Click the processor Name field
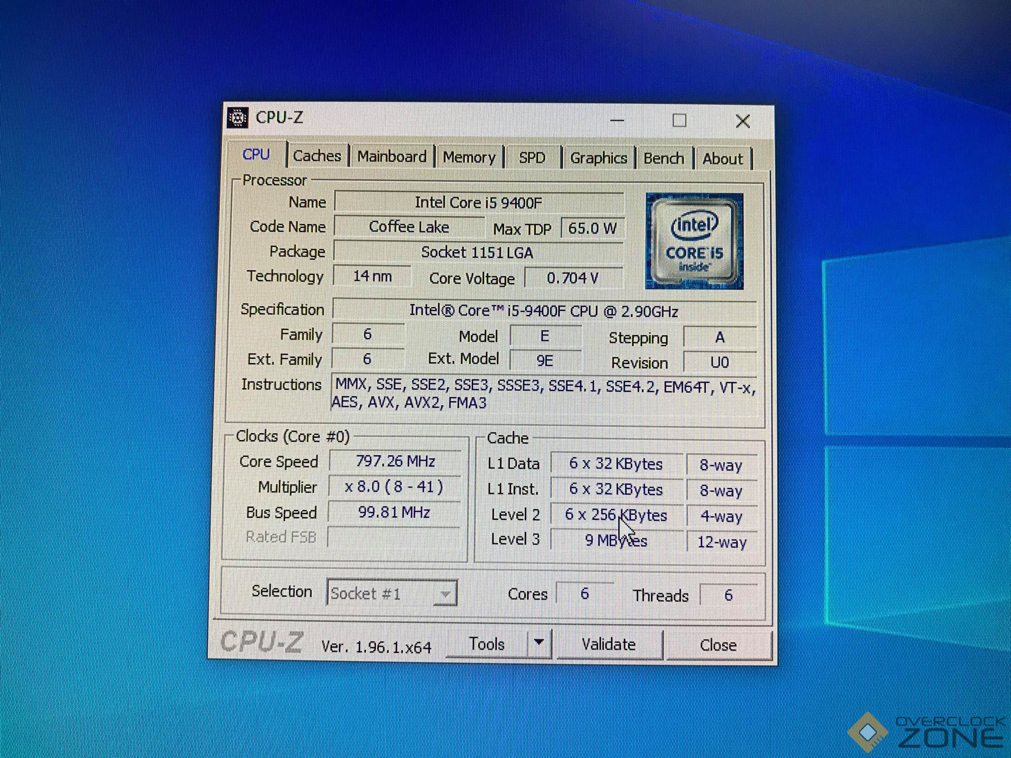 pos(478,203)
